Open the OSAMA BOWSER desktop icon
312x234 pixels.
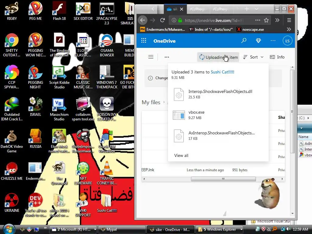107,45
